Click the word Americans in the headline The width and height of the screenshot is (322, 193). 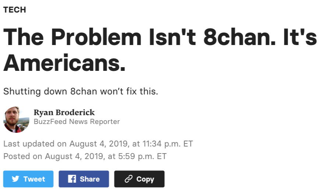click(64, 64)
